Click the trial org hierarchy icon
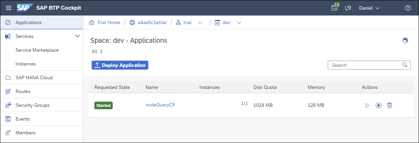 click(178, 22)
